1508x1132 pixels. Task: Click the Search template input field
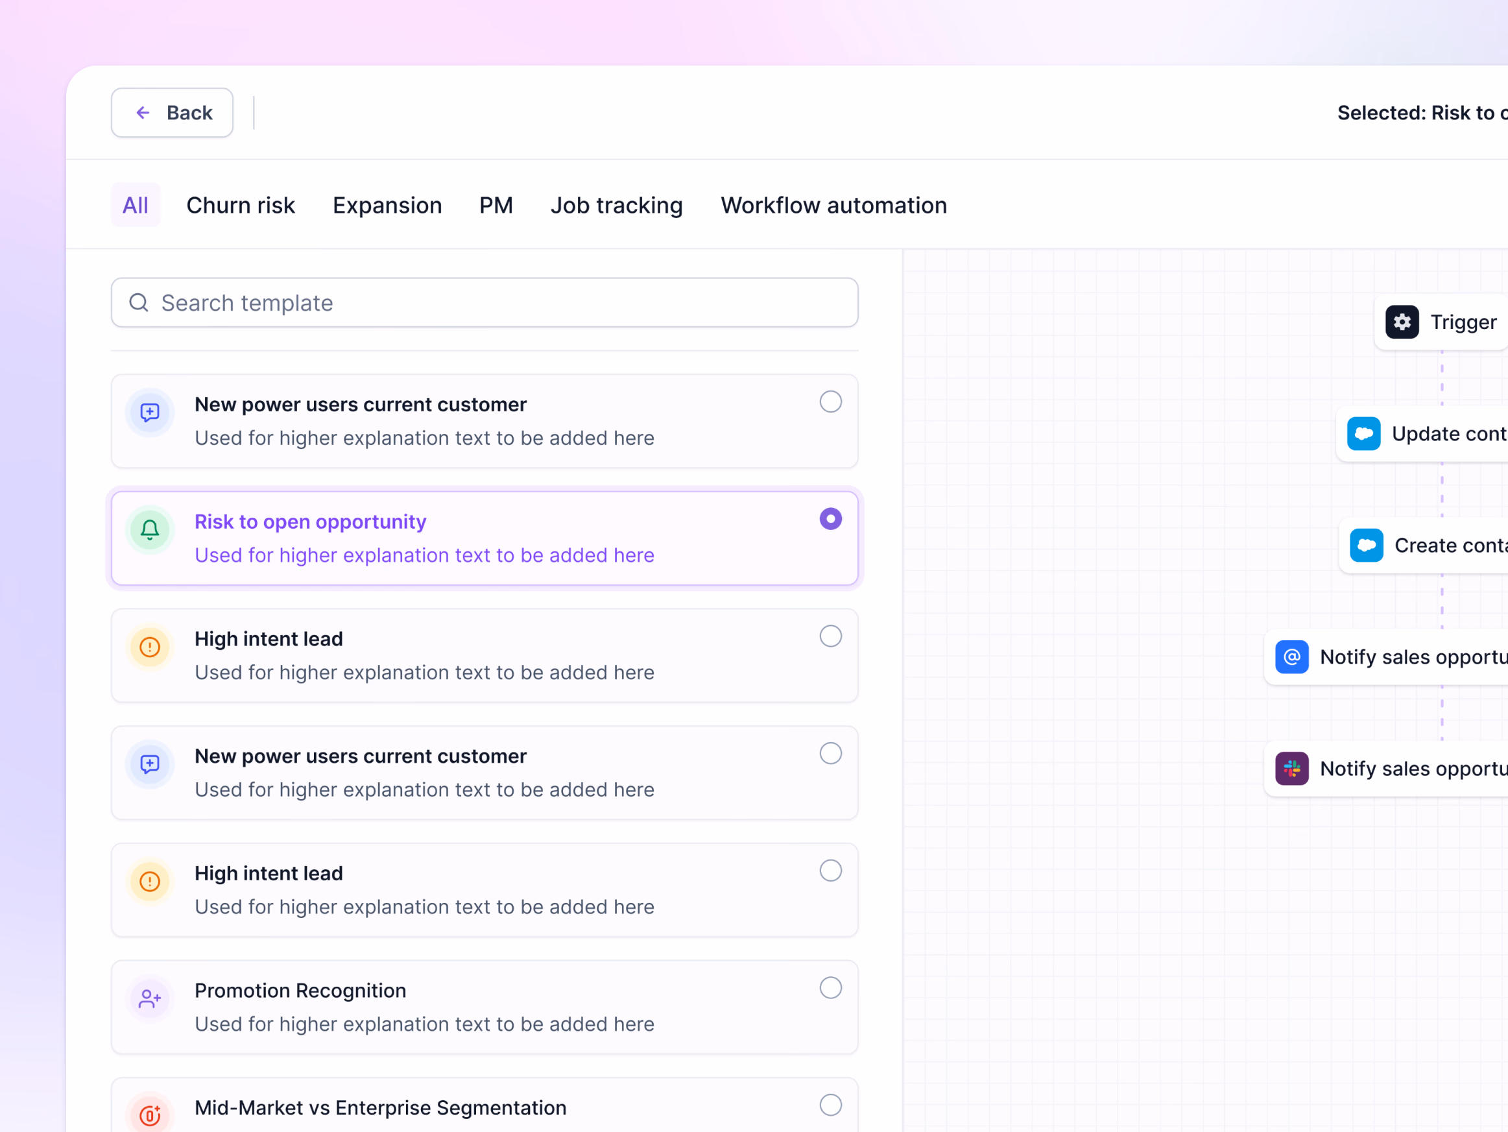click(485, 303)
